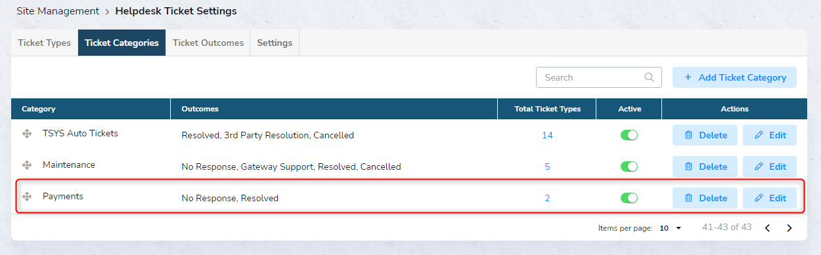821x255 pixels.
Task: Click the move handle icon beside Maintenance
Action: [x=27, y=165]
